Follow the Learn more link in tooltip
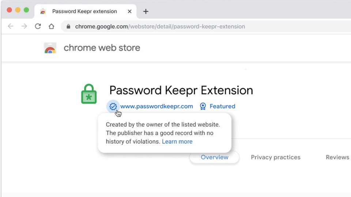 coord(177,142)
